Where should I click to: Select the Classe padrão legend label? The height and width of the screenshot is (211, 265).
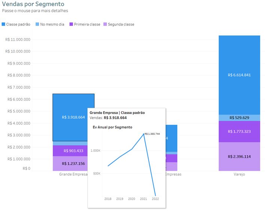tap(18, 24)
